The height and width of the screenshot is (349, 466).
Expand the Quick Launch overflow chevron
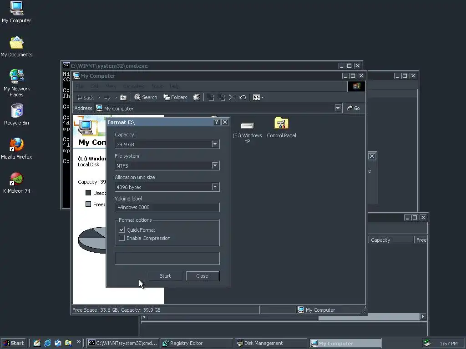78,342
